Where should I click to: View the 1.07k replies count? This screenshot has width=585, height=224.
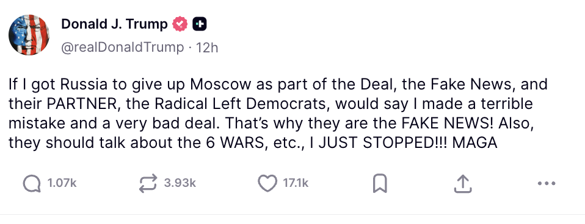(x=62, y=183)
